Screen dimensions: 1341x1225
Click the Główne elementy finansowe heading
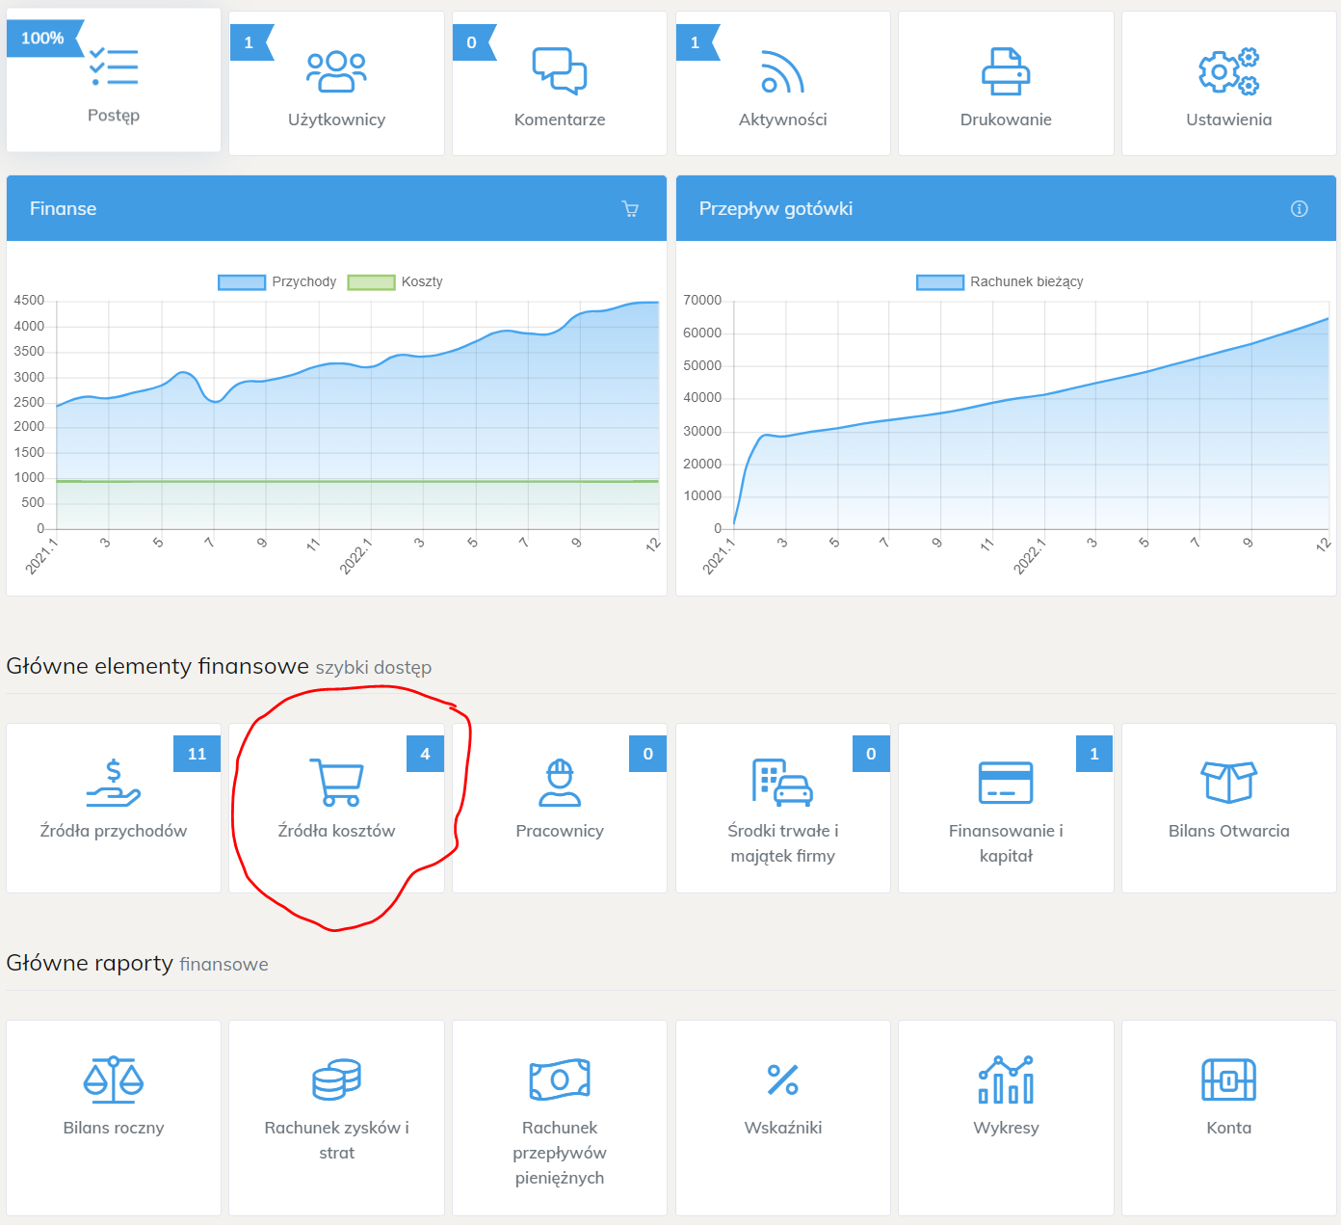point(157,666)
